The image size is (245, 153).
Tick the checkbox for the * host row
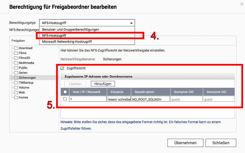tap(65, 99)
